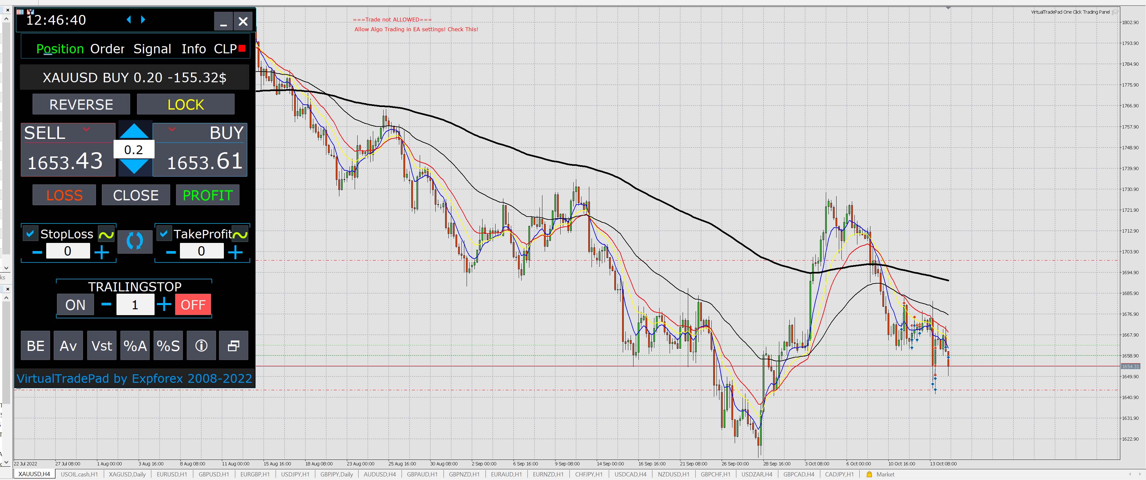Increase lot size with blue up arrow
This screenshot has height=480, width=1146.
point(134,132)
